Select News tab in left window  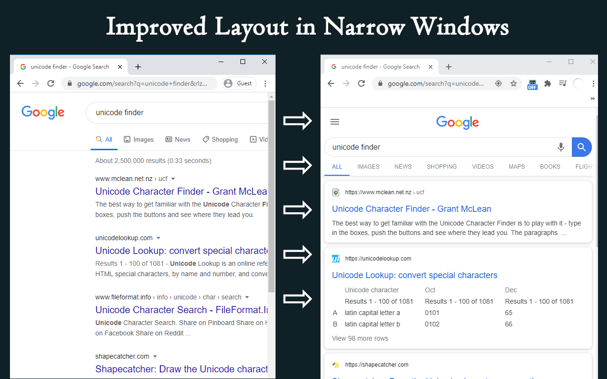(x=178, y=139)
